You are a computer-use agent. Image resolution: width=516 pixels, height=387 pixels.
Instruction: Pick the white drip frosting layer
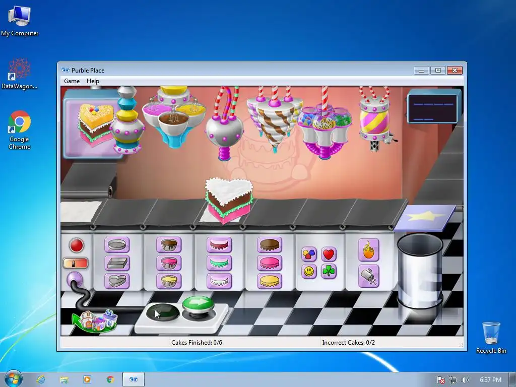point(219,281)
